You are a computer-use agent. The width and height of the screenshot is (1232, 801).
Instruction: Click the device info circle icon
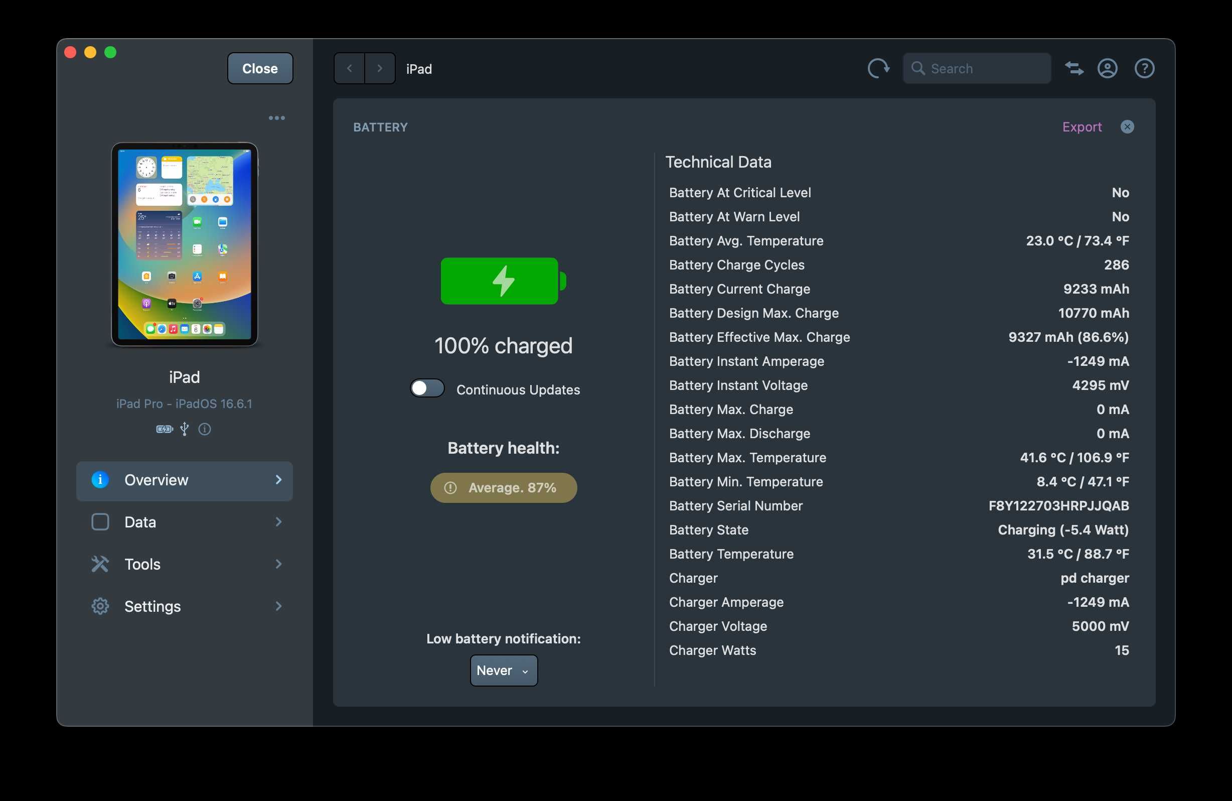pos(205,429)
